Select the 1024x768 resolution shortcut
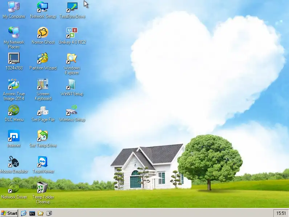Screen dimensions: 289x217 point(14,59)
